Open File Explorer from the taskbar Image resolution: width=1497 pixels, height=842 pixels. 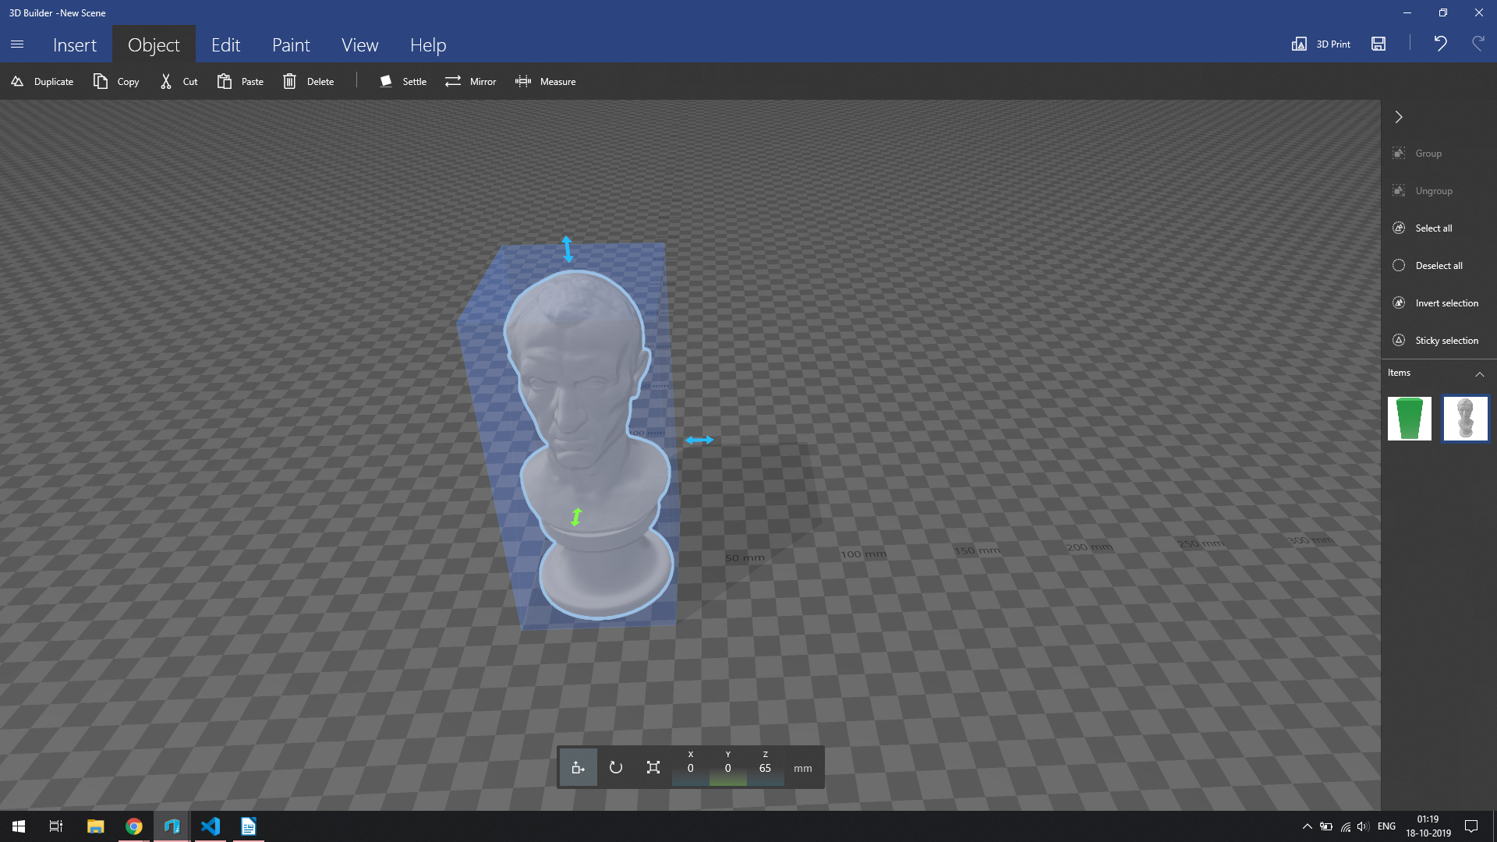95,826
